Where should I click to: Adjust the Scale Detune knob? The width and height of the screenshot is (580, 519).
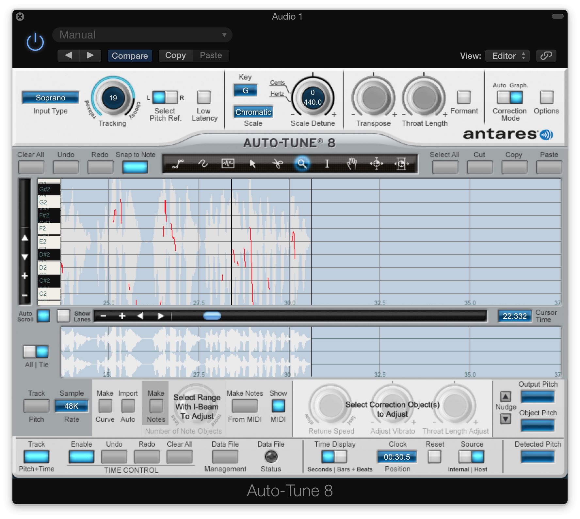click(x=313, y=97)
